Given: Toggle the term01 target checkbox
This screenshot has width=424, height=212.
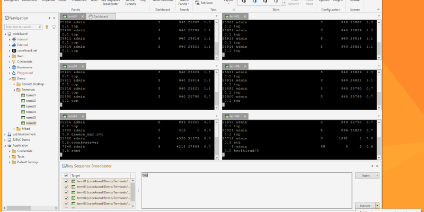Looking at the screenshot, I should [x=66, y=181].
